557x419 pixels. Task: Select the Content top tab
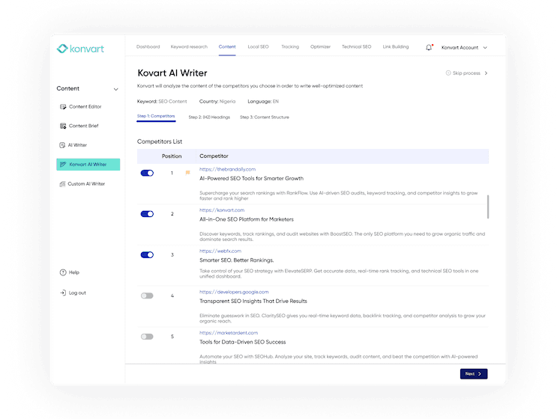(x=227, y=47)
